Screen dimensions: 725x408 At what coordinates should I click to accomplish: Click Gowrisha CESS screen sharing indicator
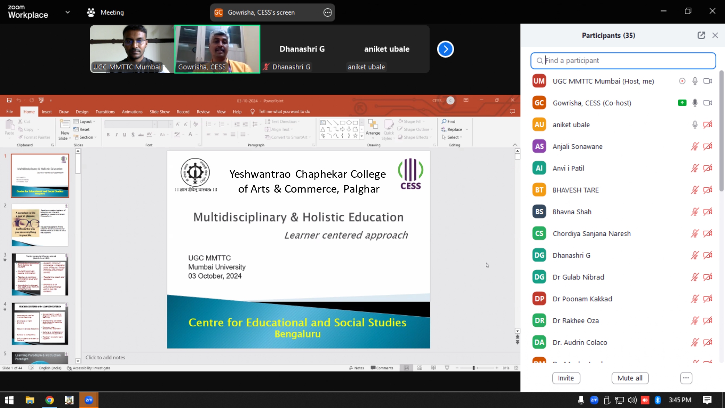tap(682, 103)
